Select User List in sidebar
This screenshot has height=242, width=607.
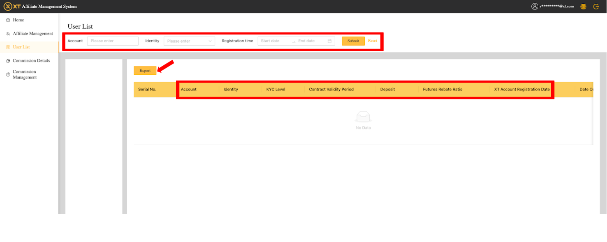(x=21, y=47)
